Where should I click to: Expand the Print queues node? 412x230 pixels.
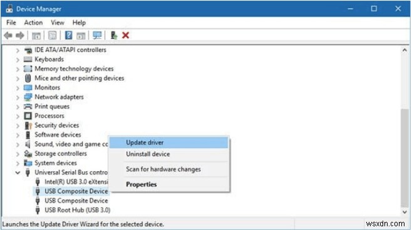point(18,107)
